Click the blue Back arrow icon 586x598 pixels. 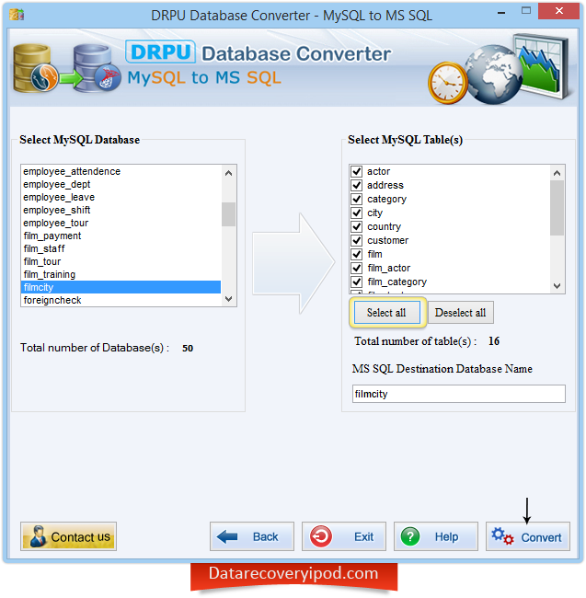(227, 536)
